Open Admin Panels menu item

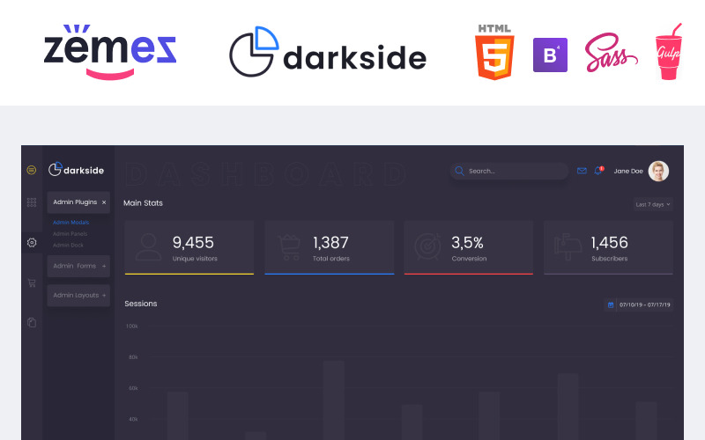click(70, 234)
